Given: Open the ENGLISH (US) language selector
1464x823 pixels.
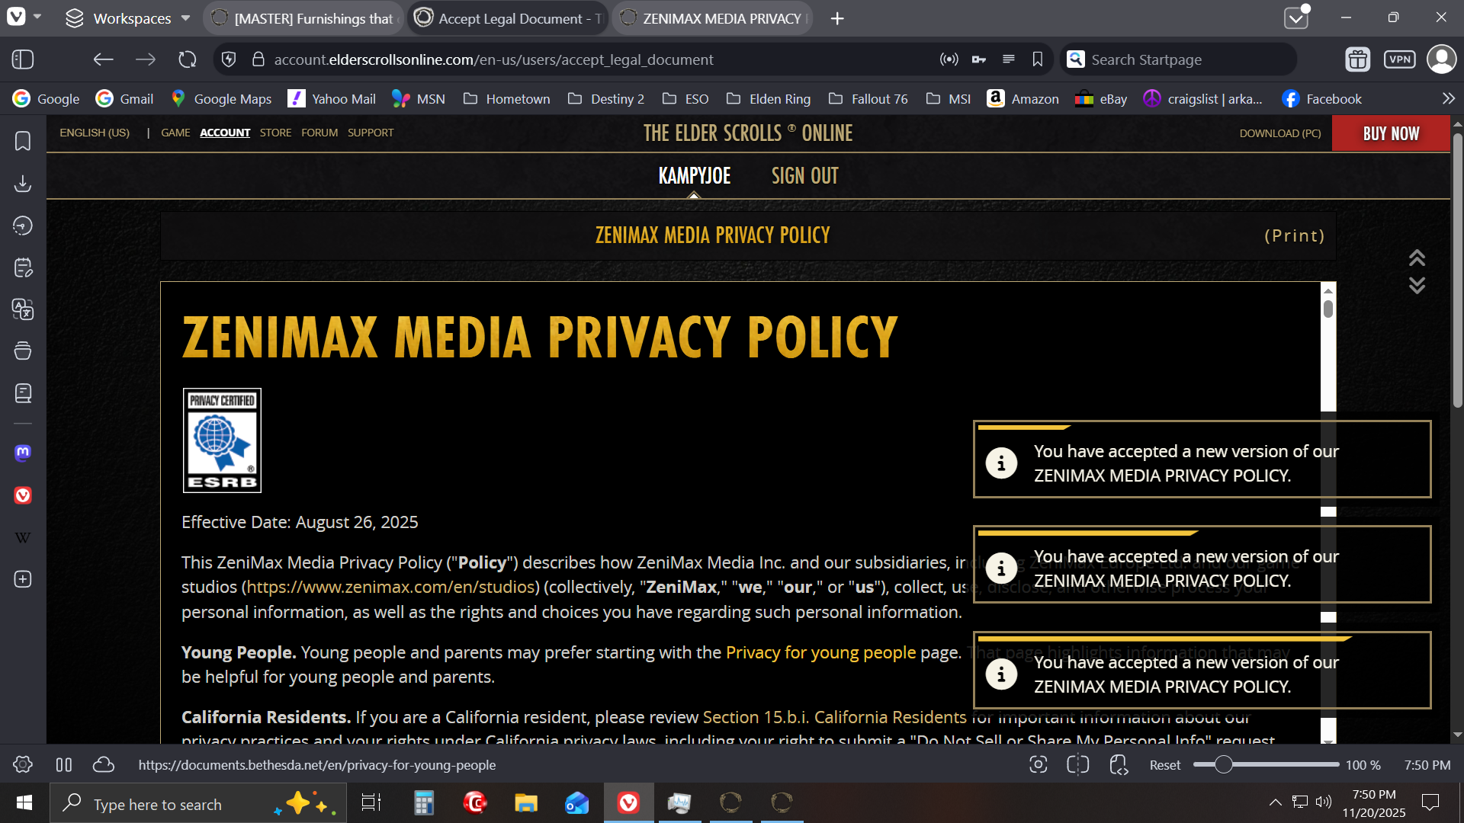Looking at the screenshot, I should (x=95, y=133).
